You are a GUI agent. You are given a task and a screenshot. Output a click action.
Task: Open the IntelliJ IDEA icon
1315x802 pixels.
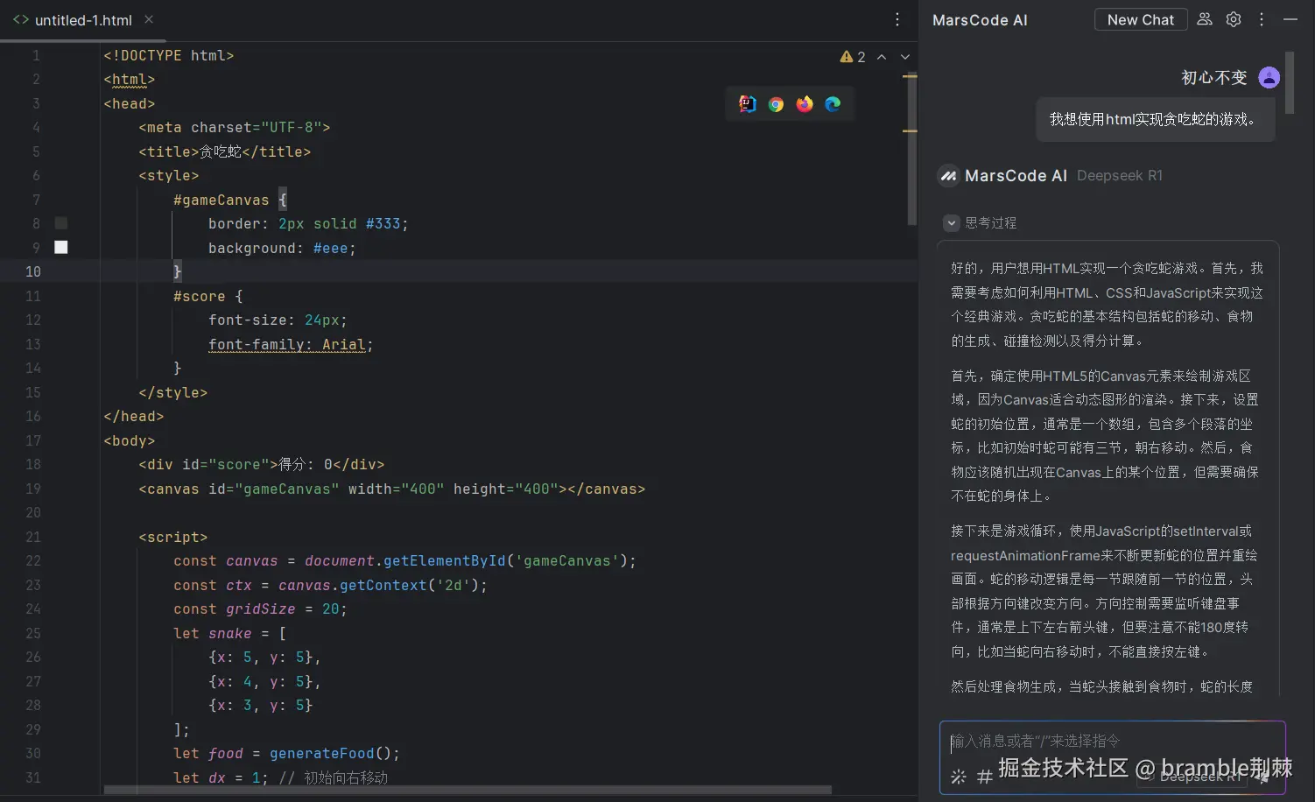click(748, 103)
